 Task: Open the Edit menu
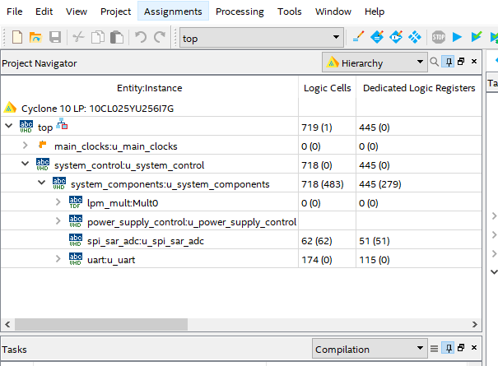44,12
